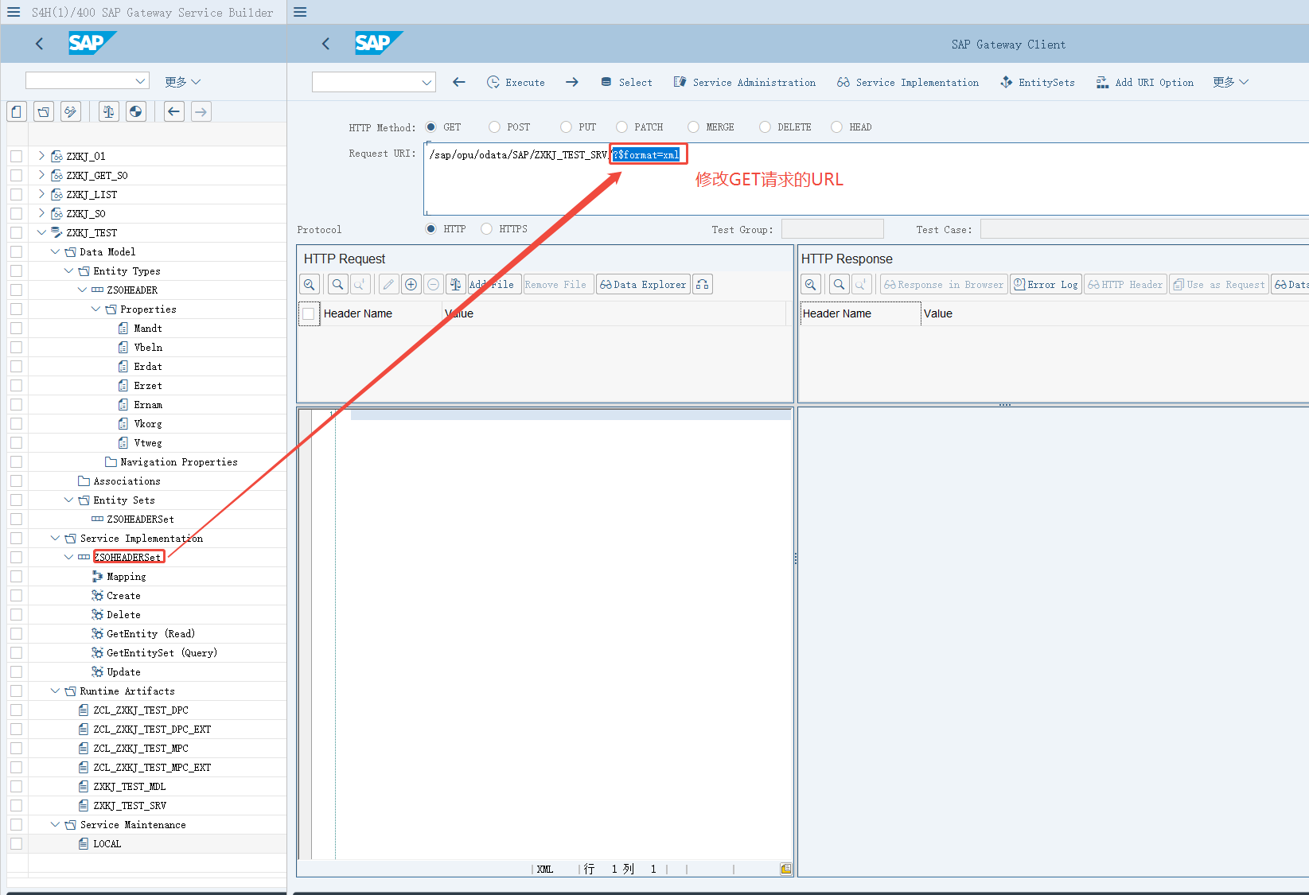Select the POST HTTP method radio button
The width and height of the screenshot is (1309, 895).
click(x=494, y=127)
